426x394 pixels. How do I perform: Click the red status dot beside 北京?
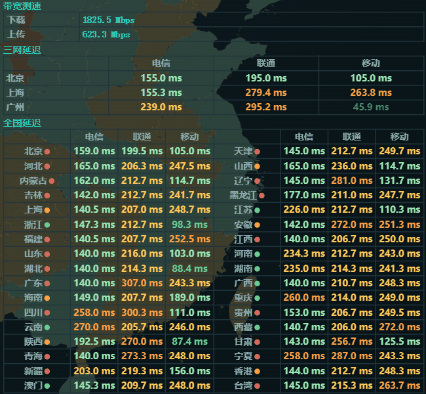(47, 152)
